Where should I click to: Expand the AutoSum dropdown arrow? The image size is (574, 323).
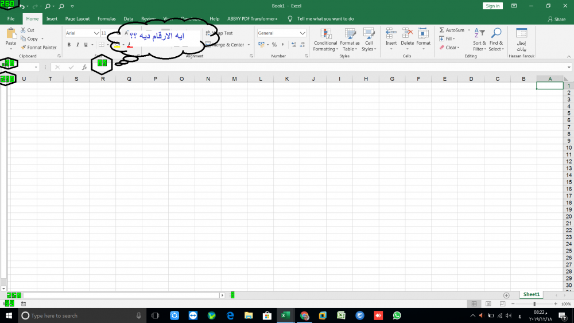click(469, 30)
